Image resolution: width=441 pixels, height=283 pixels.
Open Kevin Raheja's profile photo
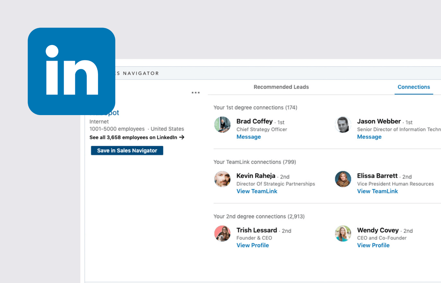coord(222,179)
